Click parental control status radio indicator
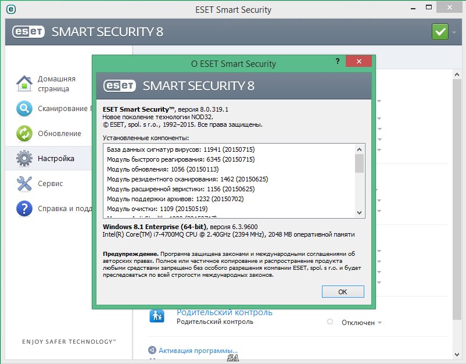 pyautogui.click(x=330, y=322)
